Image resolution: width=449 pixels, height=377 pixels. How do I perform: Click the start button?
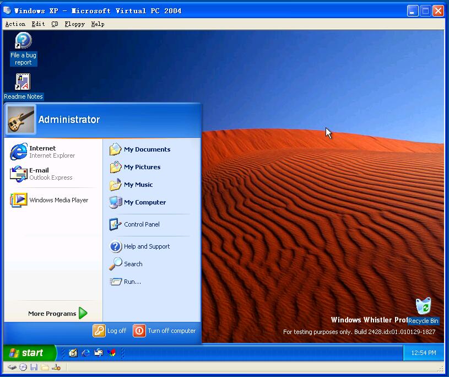tap(30, 353)
